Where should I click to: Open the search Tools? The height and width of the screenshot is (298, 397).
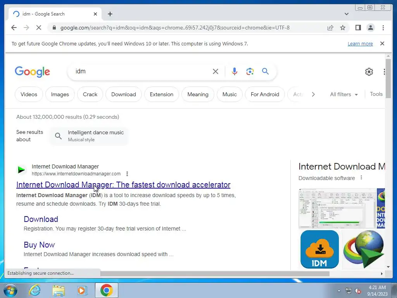[x=376, y=94]
